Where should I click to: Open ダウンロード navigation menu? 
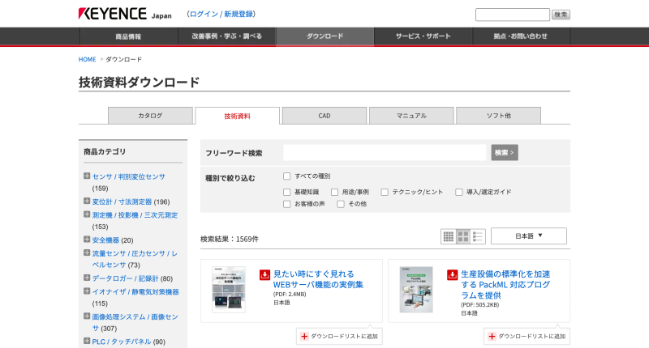click(x=325, y=36)
